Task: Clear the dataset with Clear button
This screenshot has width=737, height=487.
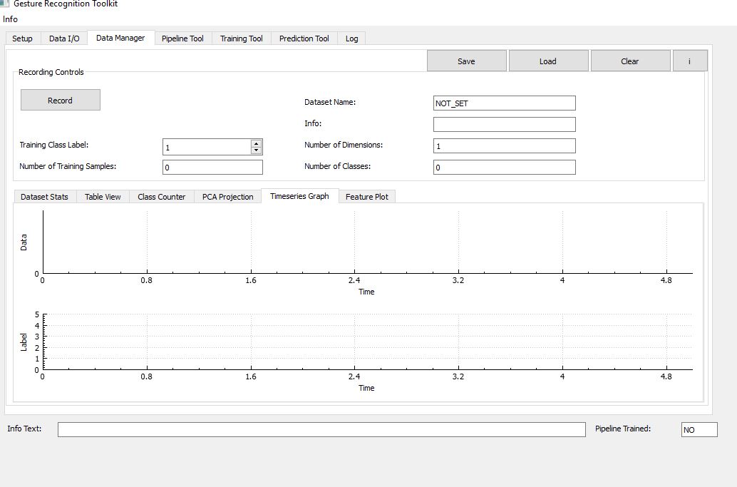Action: point(630,61)
